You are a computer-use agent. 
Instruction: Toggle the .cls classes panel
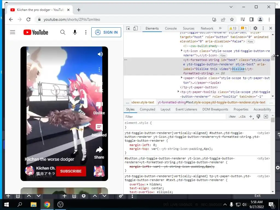[x=242, y=116]
